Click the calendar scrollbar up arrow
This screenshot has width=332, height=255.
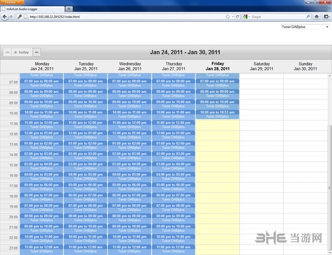coord(330,76)
